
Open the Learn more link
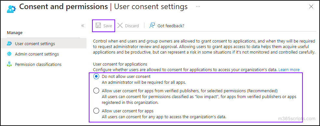[289, 70]
